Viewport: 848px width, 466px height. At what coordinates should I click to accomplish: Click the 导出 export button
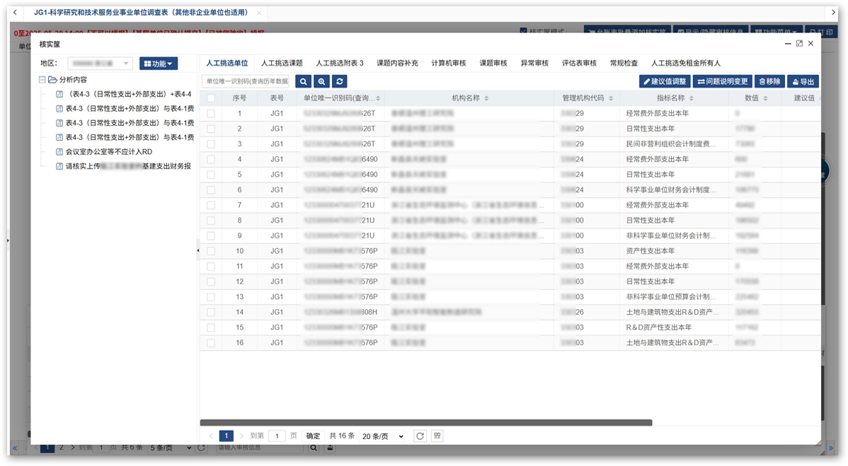click(803, 81)
